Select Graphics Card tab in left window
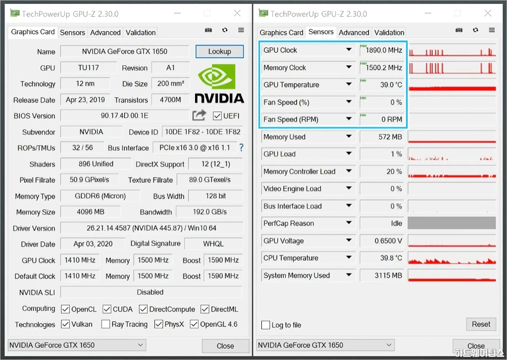This screenshot has height=360, width=507. pos(33,32)
